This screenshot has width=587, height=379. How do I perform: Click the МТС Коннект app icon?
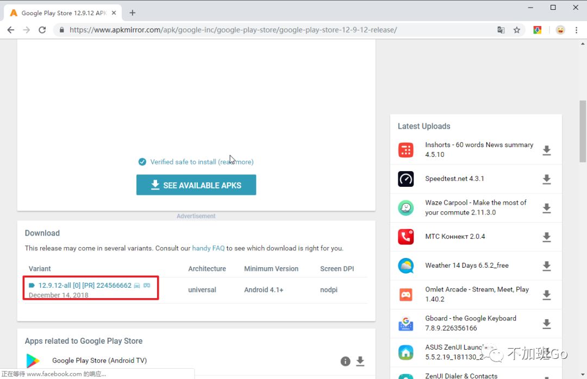pos(406,236)
